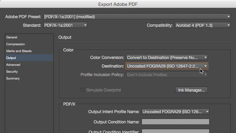Open the Output Intent Profile Name dropdown

[x=176, y=111]
